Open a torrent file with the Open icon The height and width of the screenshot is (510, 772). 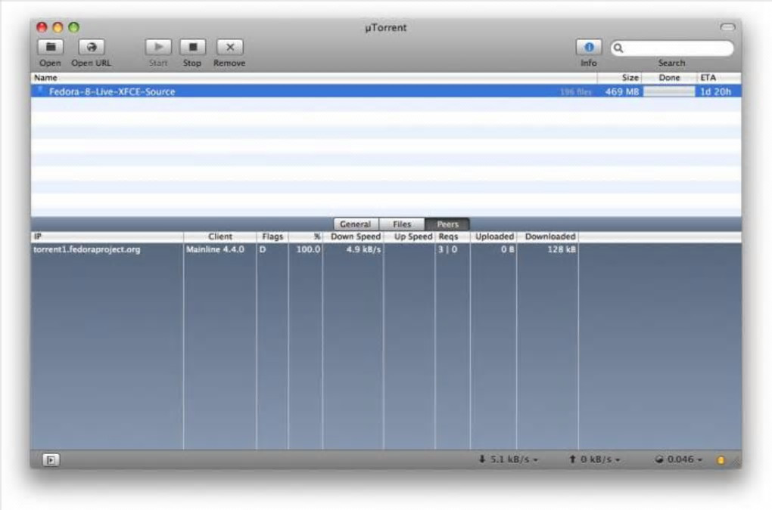[x=51, y=47]
